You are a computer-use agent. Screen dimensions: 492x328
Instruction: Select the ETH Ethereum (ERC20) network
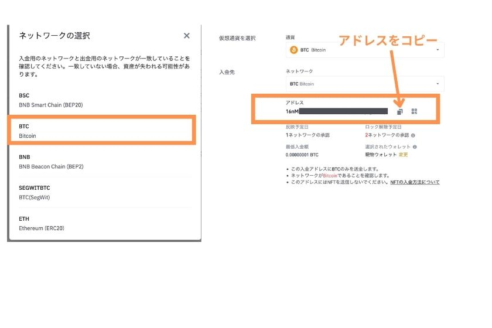(105, 224)
